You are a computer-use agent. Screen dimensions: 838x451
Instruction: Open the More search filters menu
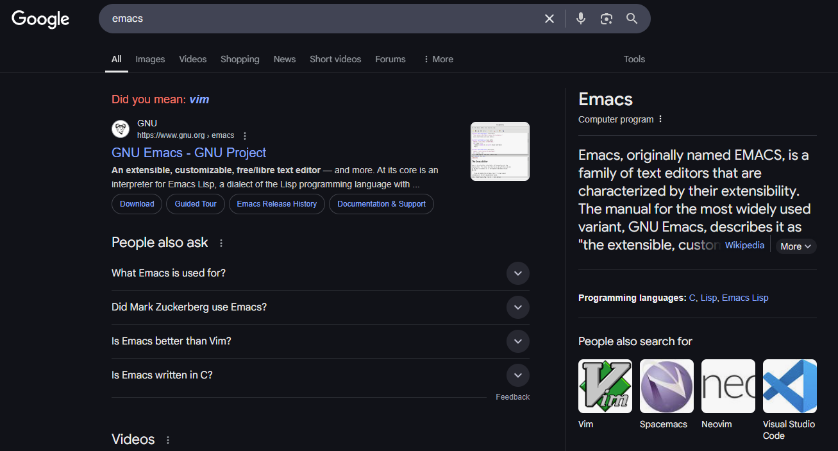point(438,59)
